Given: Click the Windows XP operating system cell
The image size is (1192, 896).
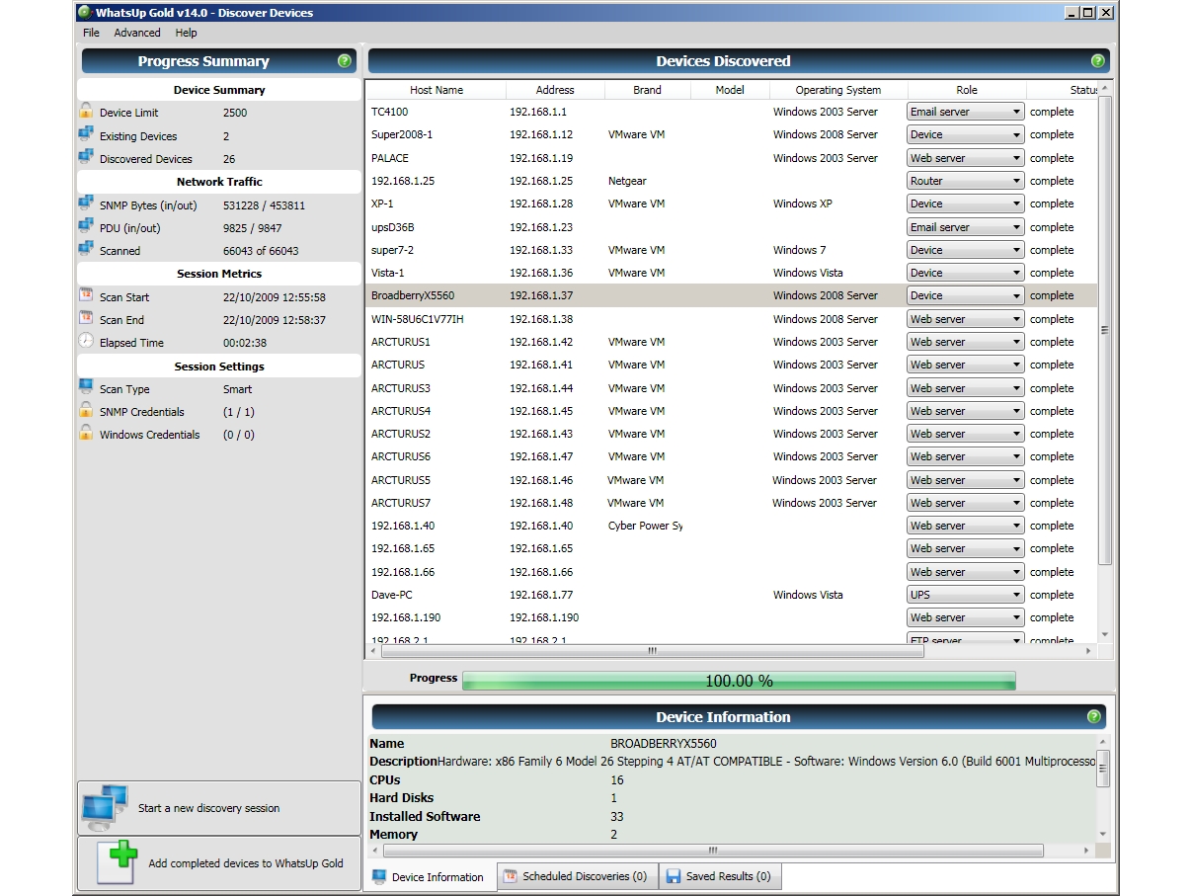Looking at the screenshot, I should (803, 204).
